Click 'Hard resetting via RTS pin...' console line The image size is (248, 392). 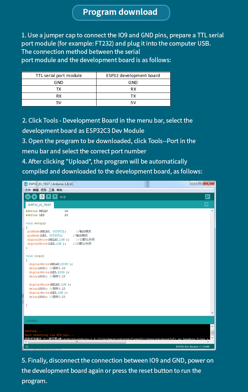click(49, 335)
